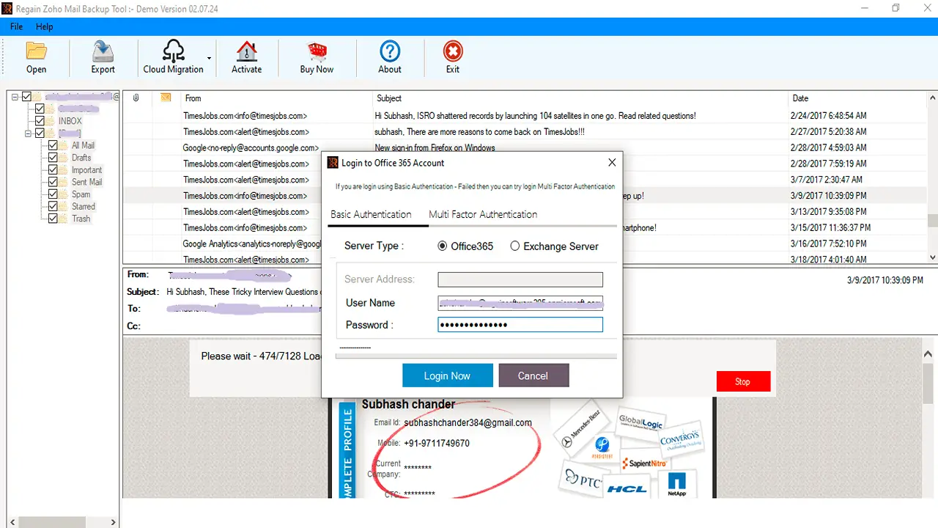938x528 pixels.
Task: Uncheck the Sent Mail checkbox
Action: (x=53, y=182)
